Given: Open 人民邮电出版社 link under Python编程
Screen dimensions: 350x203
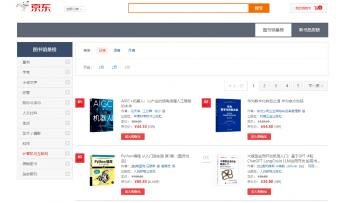Looking at the screenshot, I should pyautogui.click(x=144, y=171).
